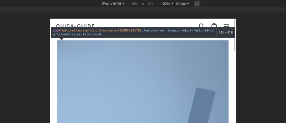
Task: Edit the viewport height field showing 375
Action: tap(150, 4)
